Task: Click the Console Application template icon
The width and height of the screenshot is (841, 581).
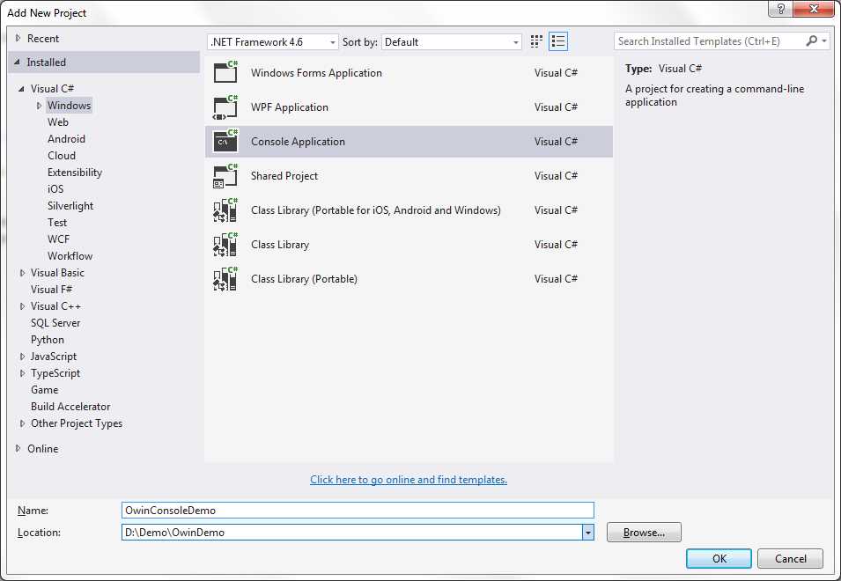Action: [225, 141]
